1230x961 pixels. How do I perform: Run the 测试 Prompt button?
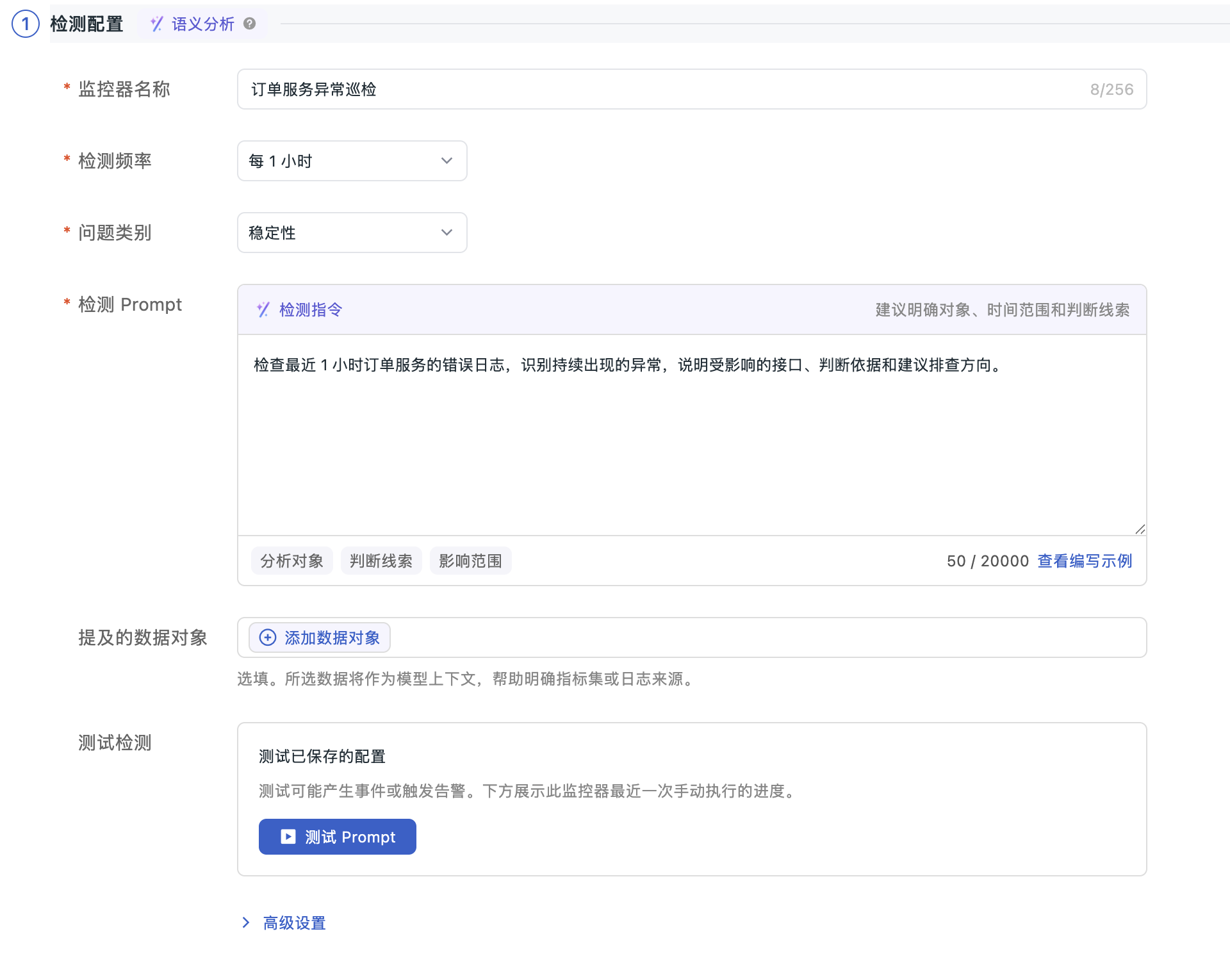(338, 837)
